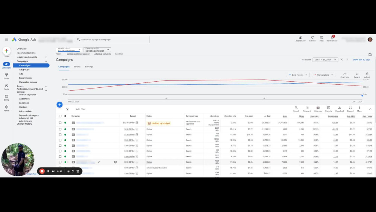Screen dimensions: 376x212
Task: Click the Create plus button
Action: (6, 51)
